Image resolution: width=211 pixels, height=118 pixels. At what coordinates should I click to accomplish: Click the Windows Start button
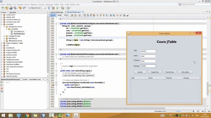(3, 115)
